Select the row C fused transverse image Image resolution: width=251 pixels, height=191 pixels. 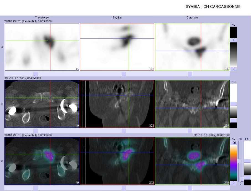coord(42,161)
